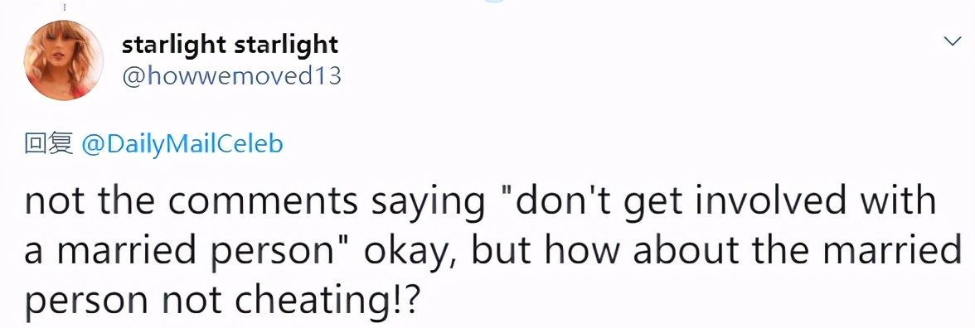Screen dimensions: 975x328
Task: Expand the tweet options chevron
Action: (952, 41)
